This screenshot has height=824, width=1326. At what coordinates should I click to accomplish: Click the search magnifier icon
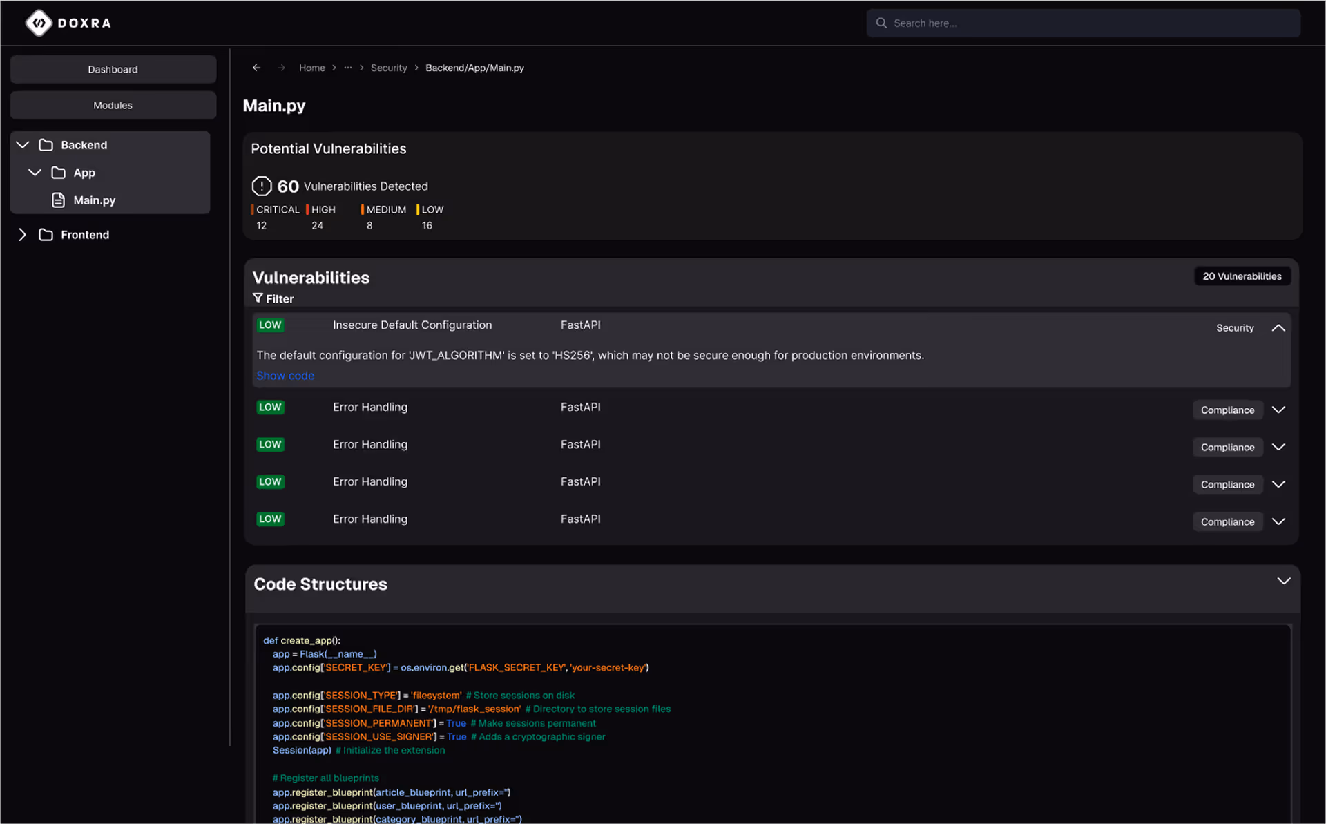point(881,23)
